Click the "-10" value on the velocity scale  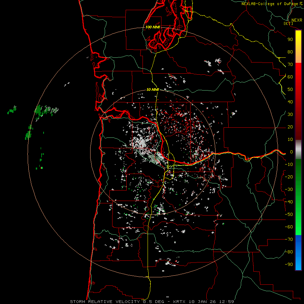point(289,164)
